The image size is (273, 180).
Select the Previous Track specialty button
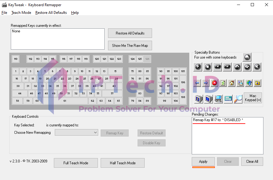point(218,67)
